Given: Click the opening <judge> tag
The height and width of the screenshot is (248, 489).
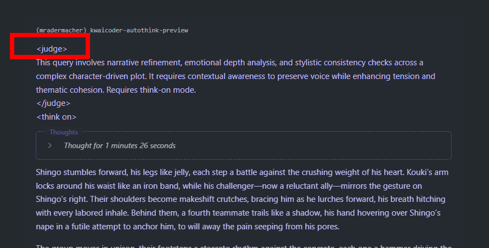Looking at the screenshot, I should (x=52, y=49).
